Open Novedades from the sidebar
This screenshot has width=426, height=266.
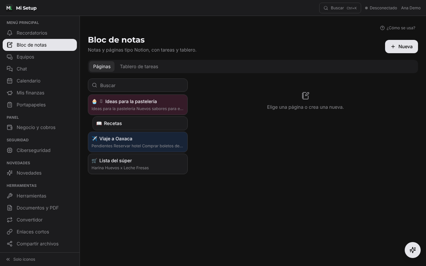click(40, 173)
